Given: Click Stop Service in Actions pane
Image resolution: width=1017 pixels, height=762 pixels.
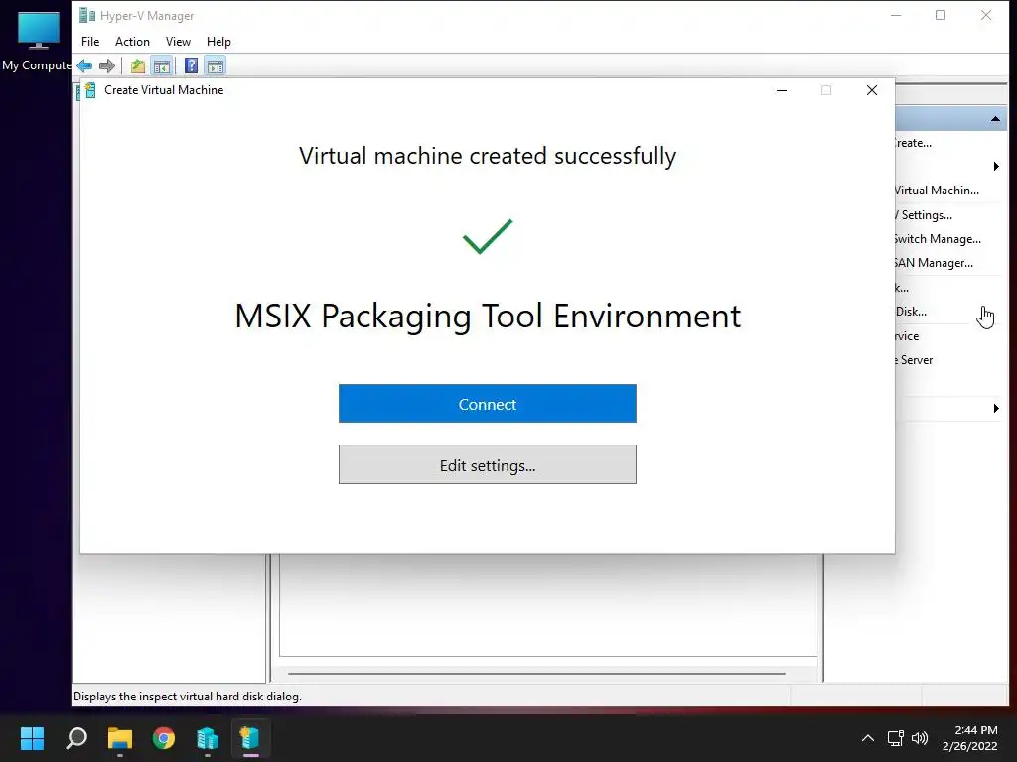Looking at the screenshot, I should pos(908,336).
